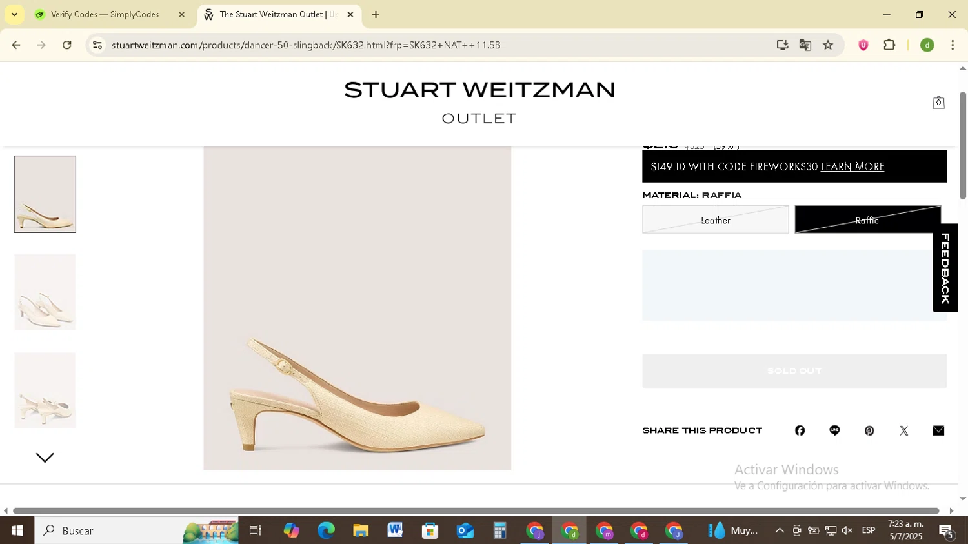The image size is (968, 544).
Task: Open the notification center icon
Action: (947, 531)
